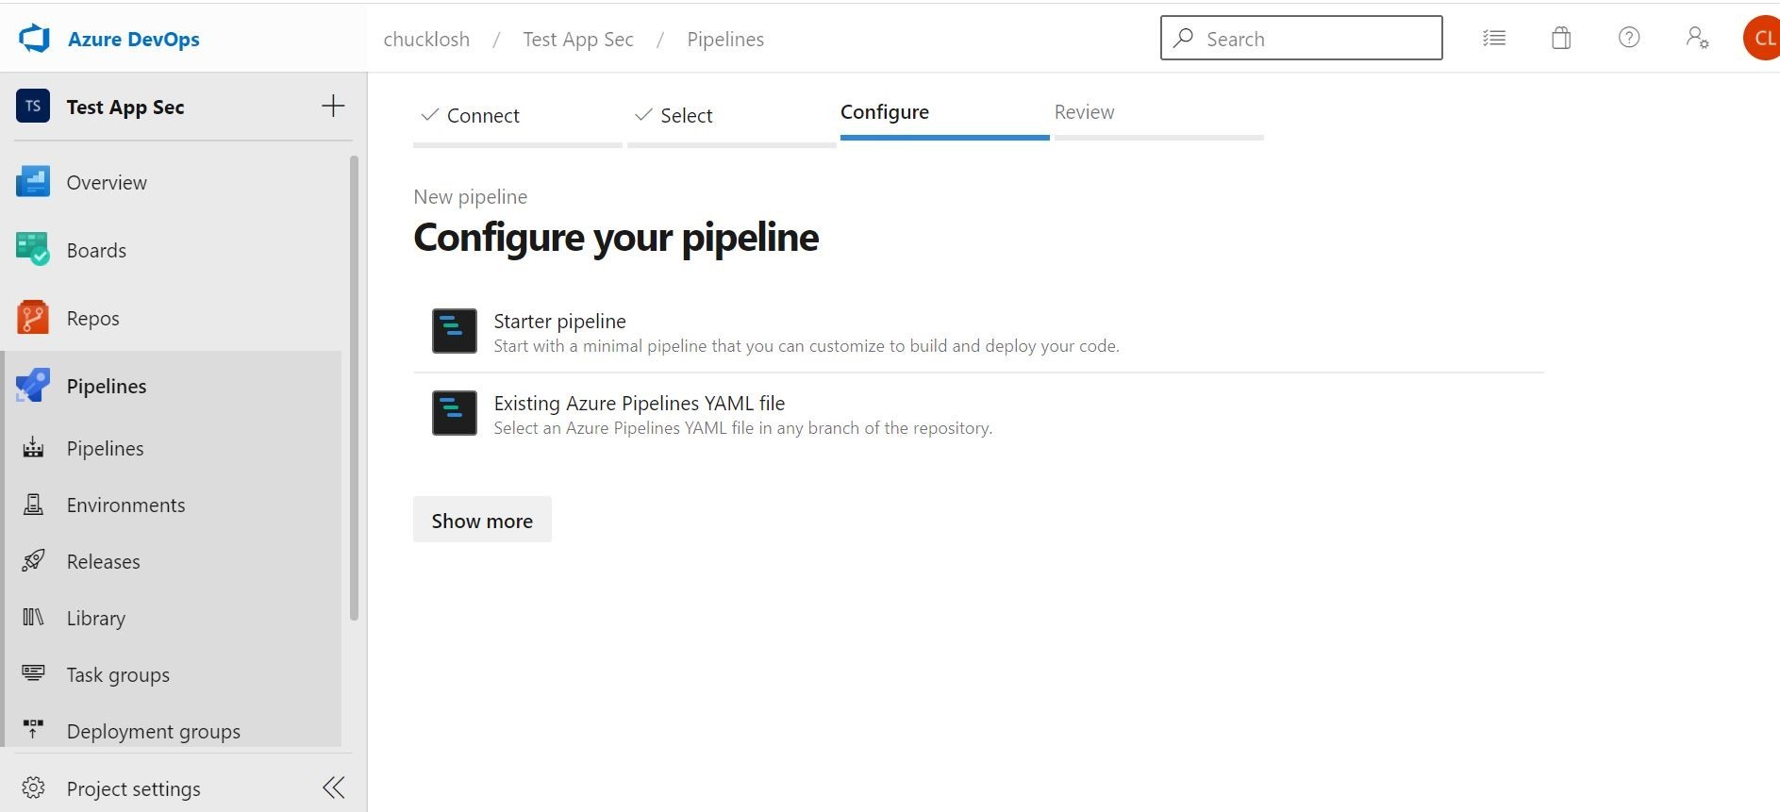Open Test App Sec project title
Screen dimensions: 1780x812
click(x=125, y=107)
